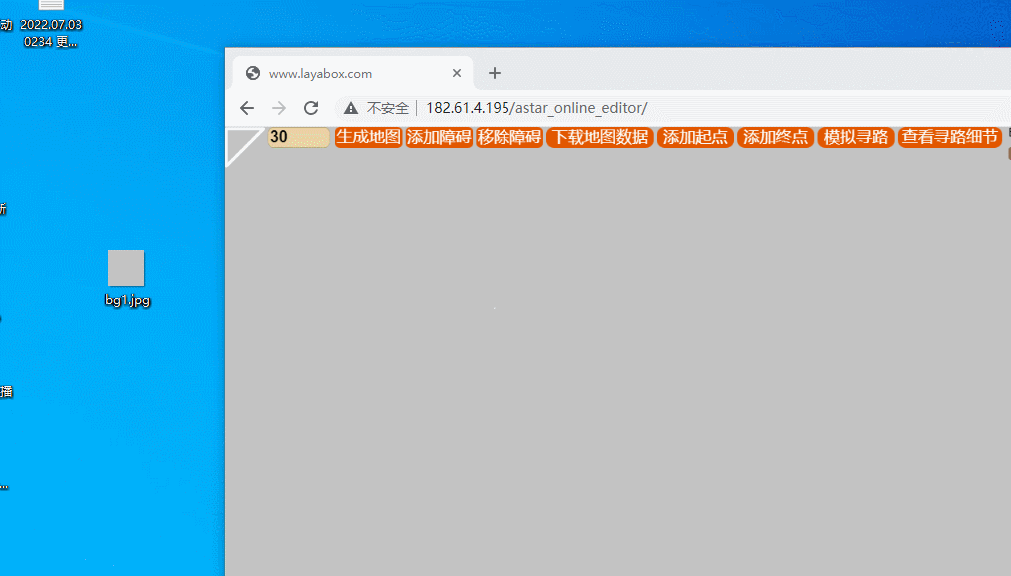This screenshot has width=1011, height=576.
Task: Click 查看寻路细节 to view pathfinding details
Action: point(949,137)
